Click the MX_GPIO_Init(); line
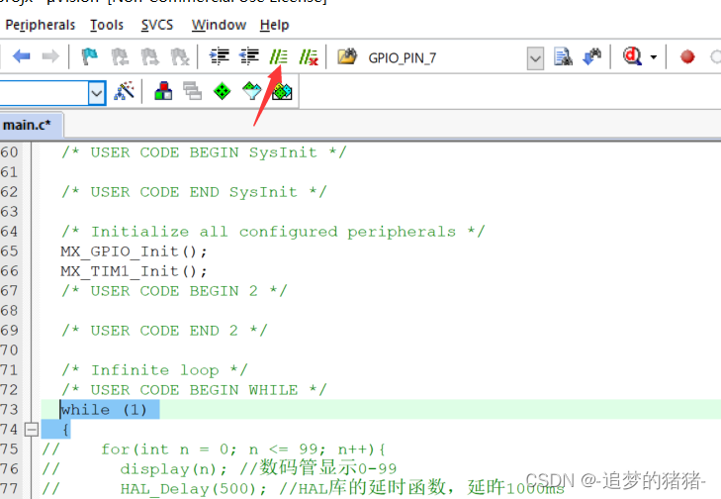This screenshot has height=499, width=721. click(134, 251)
